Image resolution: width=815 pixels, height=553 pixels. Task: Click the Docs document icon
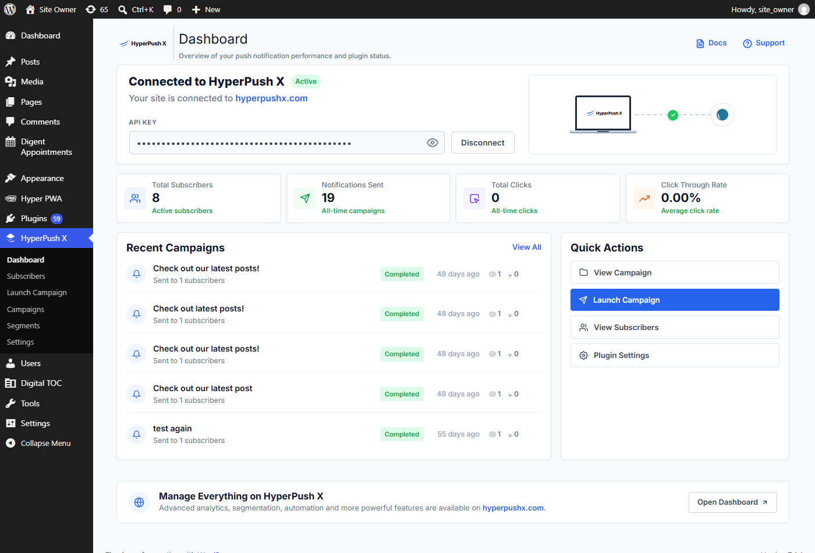pyautogui.click(x=700, y=44)
